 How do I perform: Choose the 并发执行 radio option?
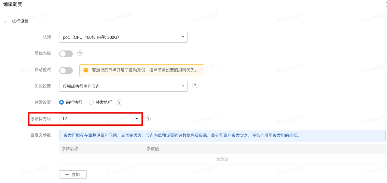click(x=91, y=102)
